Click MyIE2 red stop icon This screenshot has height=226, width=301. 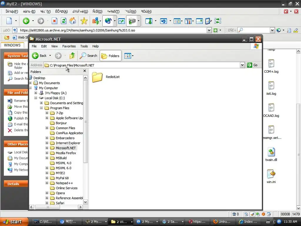pyautogui.click(x=54, y=21)
